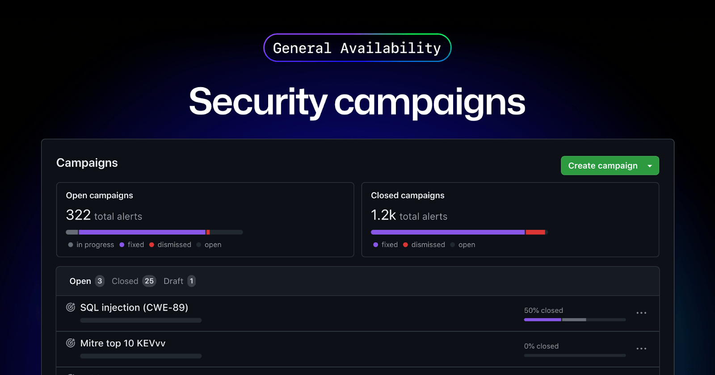Click the Draft count badge showing 1

pos(191,281)
